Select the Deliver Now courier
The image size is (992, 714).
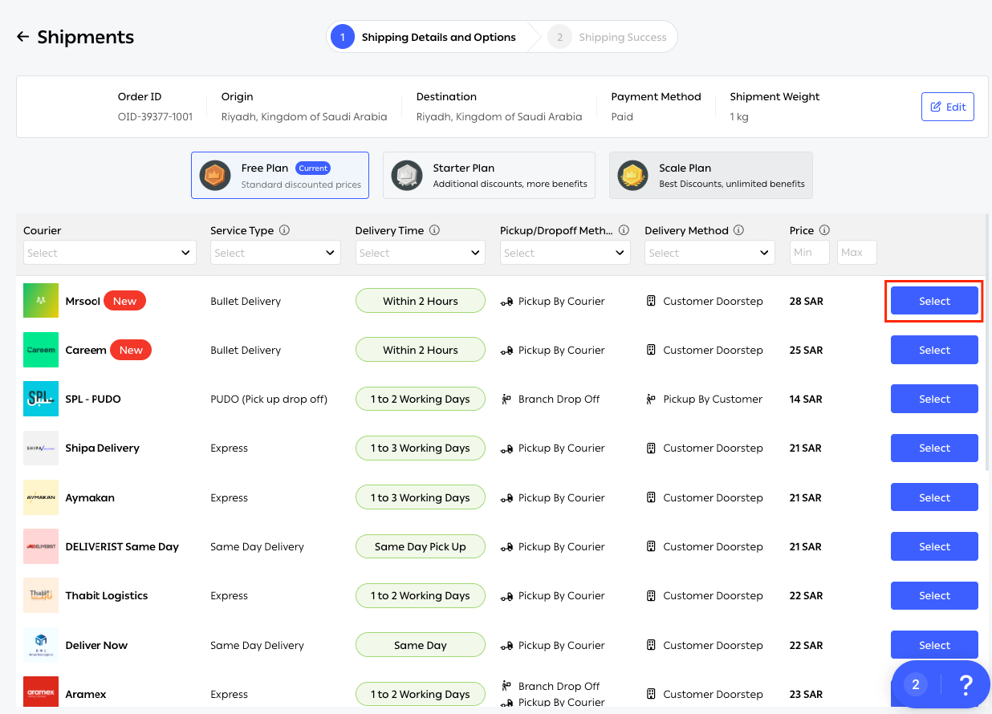[934, 645]
